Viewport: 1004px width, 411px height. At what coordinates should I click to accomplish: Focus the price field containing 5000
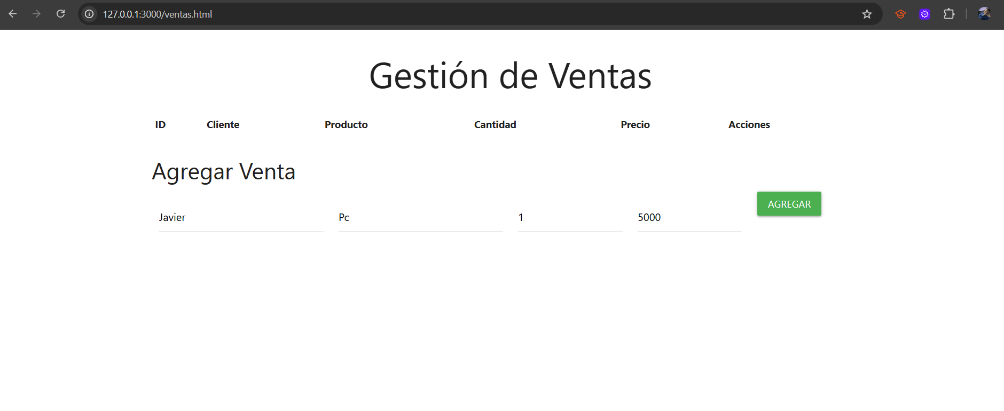click(x=690, y=218)
